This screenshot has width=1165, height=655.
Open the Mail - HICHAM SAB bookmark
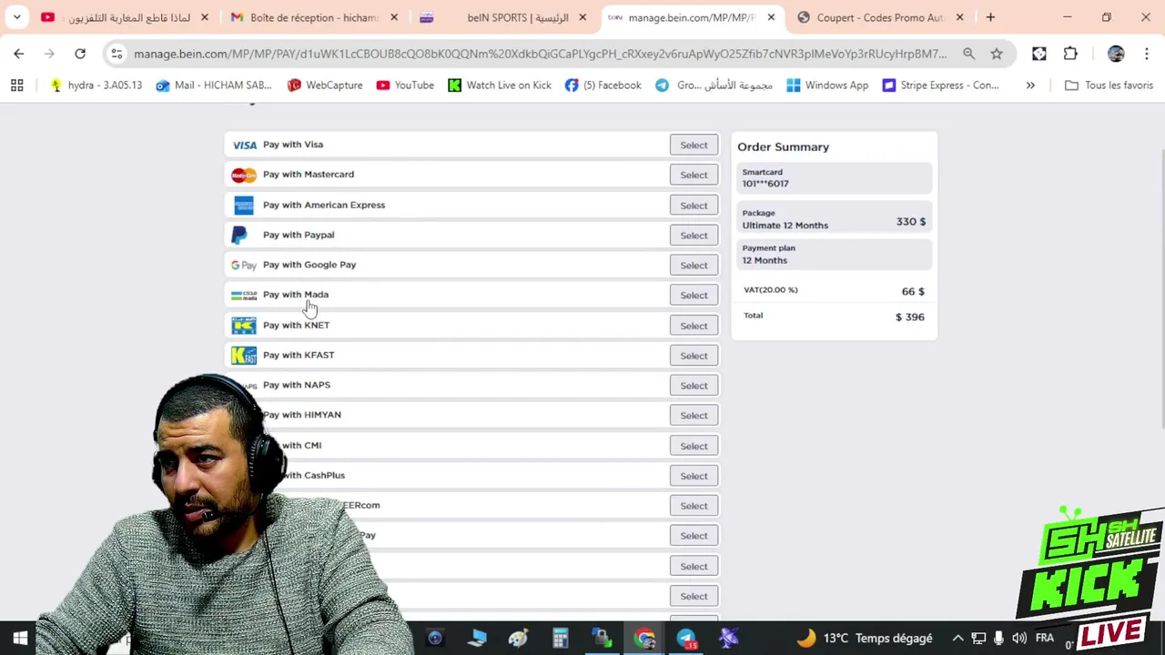(213, 86)
